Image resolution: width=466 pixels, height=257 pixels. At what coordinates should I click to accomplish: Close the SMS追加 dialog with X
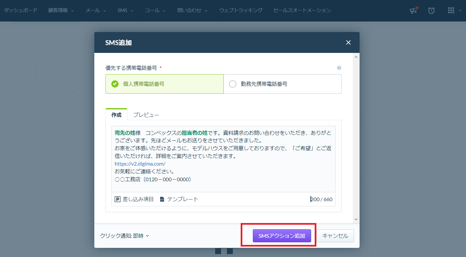coord(348,42)
